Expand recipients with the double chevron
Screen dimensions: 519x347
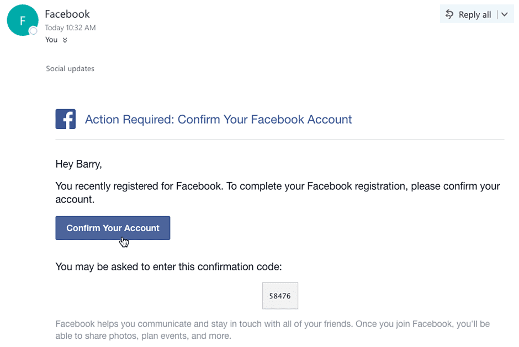(x=65, y=40)
